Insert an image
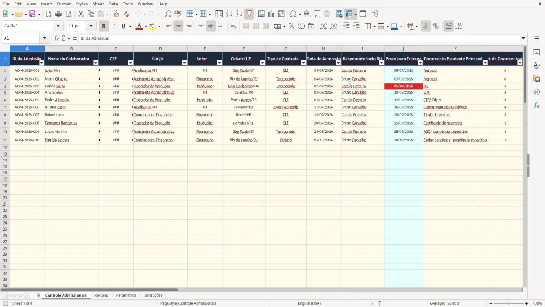Viewport: 545px width, 307px height. 262,14
